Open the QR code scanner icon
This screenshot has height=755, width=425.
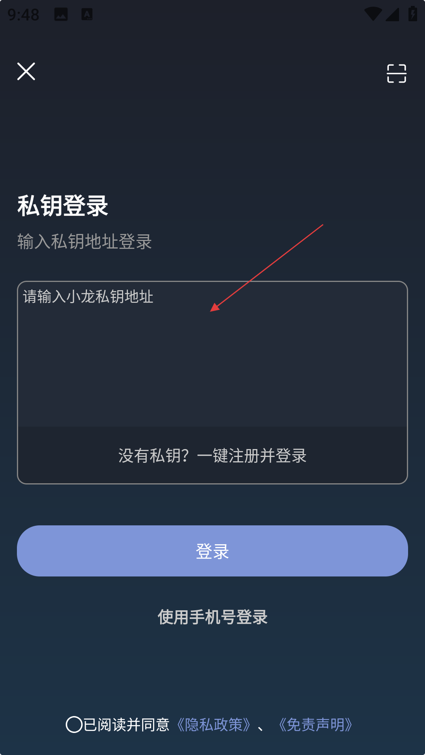coord(396,74)
